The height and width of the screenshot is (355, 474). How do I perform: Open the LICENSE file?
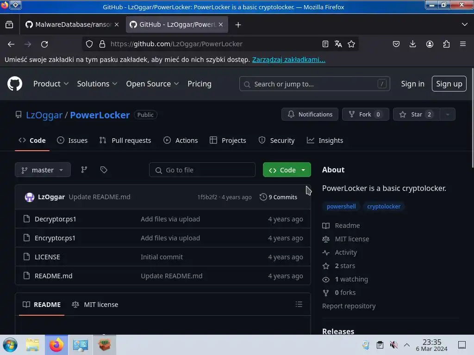48,257
